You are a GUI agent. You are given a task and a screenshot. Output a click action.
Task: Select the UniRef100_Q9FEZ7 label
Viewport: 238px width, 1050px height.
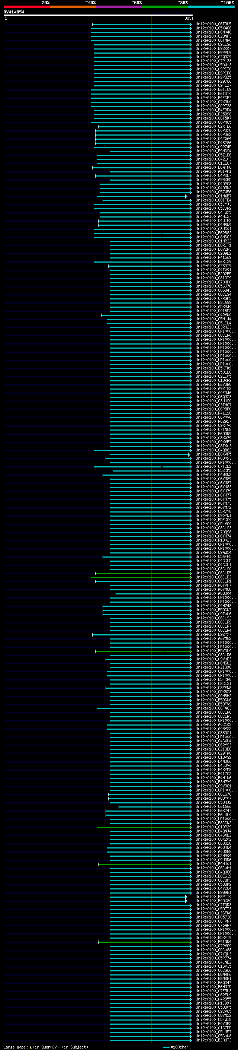click(213, 86)
